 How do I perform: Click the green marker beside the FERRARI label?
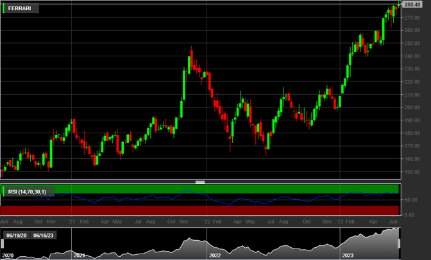(3, 8)
